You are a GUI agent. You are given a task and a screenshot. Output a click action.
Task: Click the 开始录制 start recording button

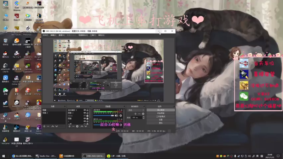(x=161, y=113)
